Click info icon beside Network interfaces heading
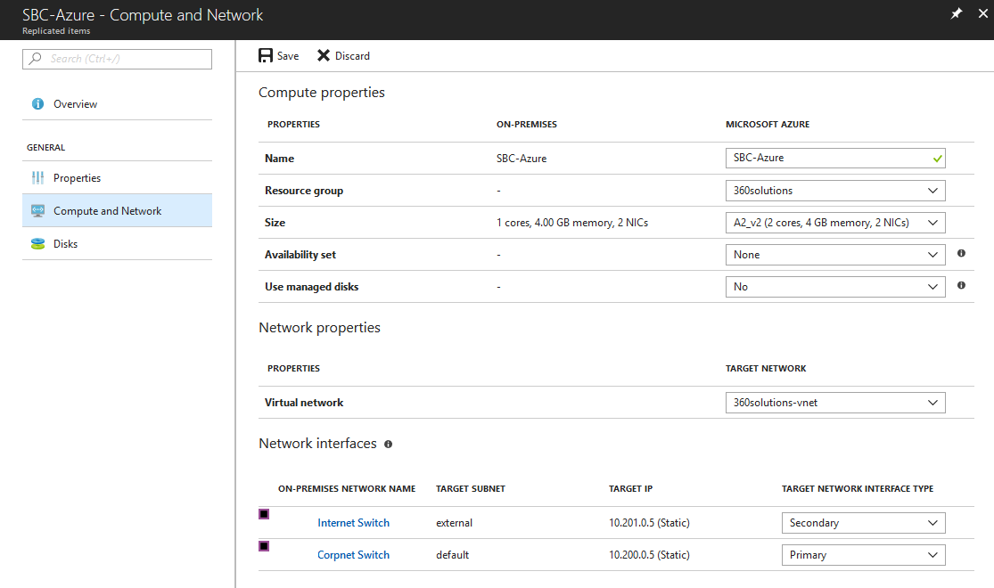 388,445
